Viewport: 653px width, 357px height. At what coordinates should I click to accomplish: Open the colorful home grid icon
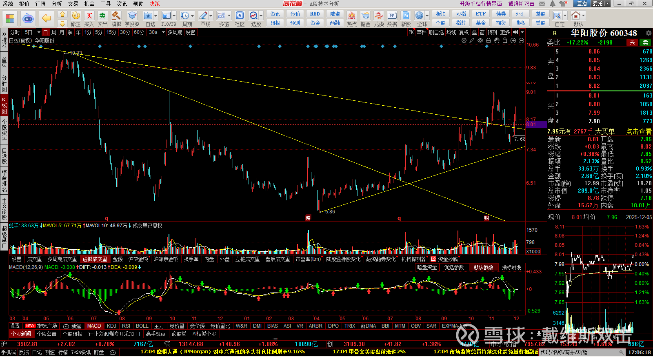tap(10, 18)
